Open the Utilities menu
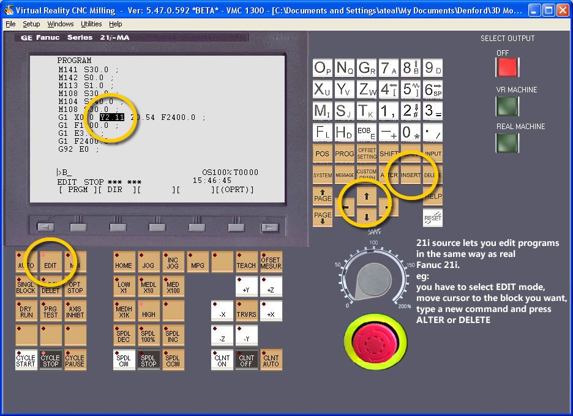Screen dimensions: 573x416 (x=91, y=24)
